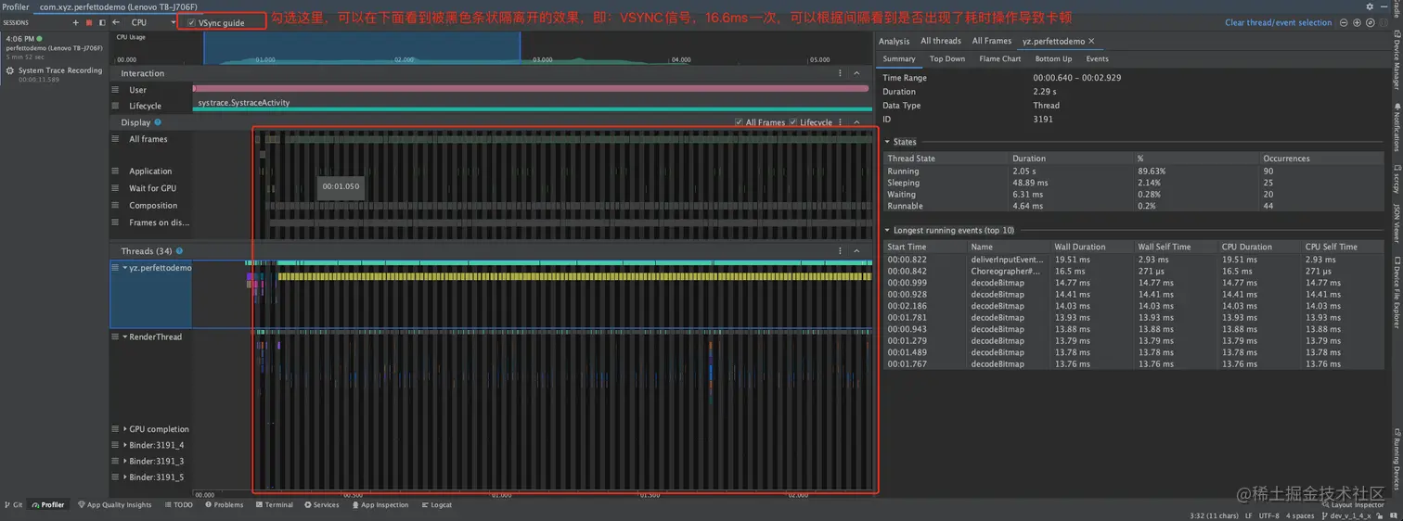The width and height of the screenshot is (1403, 521).
Task: Open the Events sub-tab
Action: click(1097, 58)
